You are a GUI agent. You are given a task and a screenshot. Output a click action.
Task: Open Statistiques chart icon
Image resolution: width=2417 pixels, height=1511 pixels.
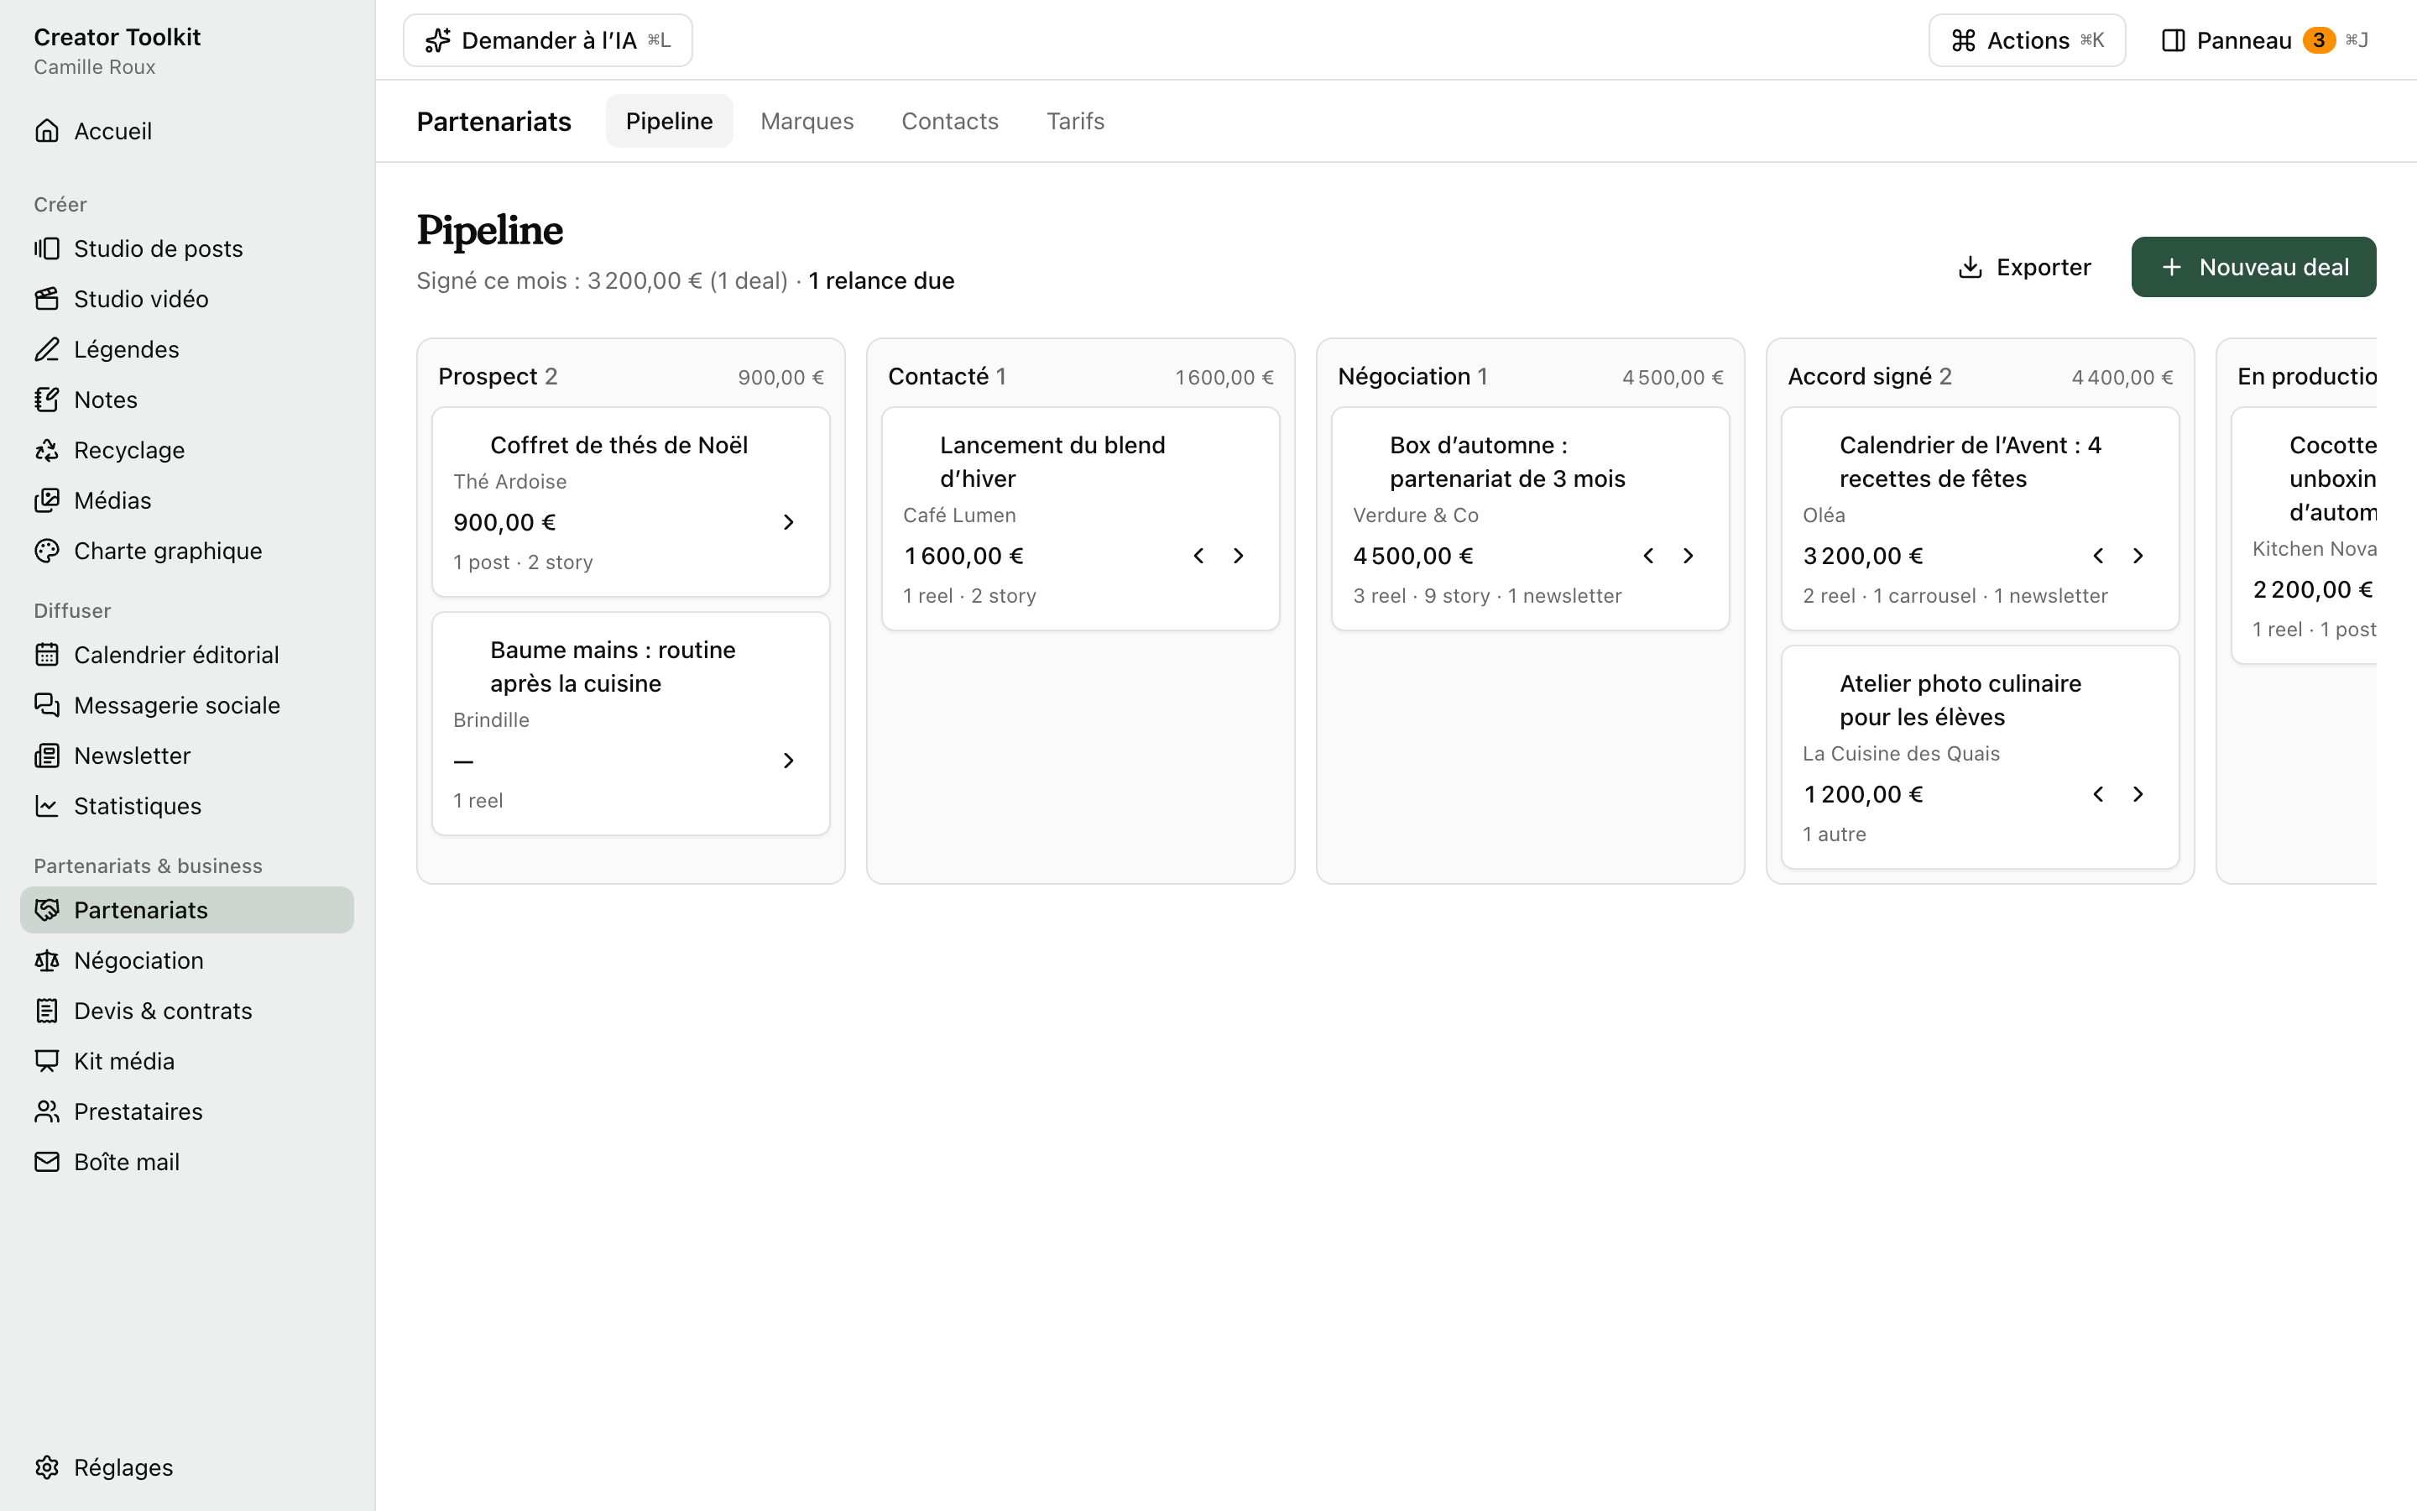pyautogui.click(x=47, y=806)
